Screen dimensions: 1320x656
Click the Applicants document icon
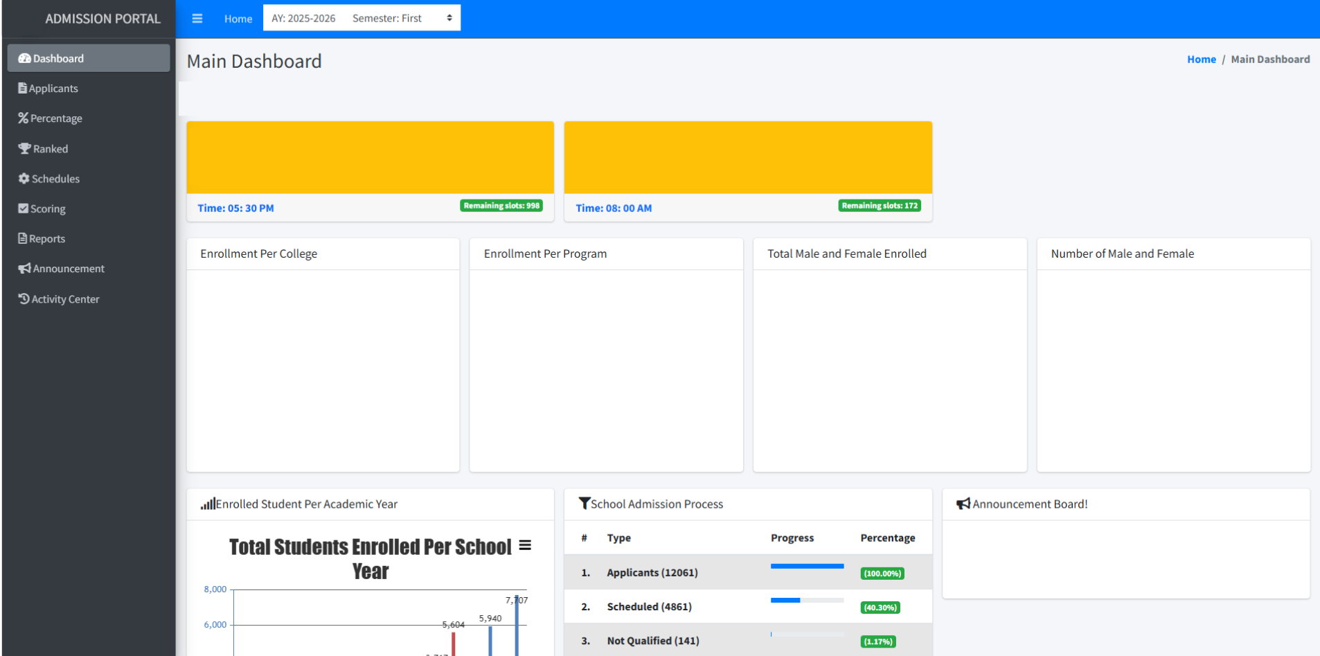[23, 89]
